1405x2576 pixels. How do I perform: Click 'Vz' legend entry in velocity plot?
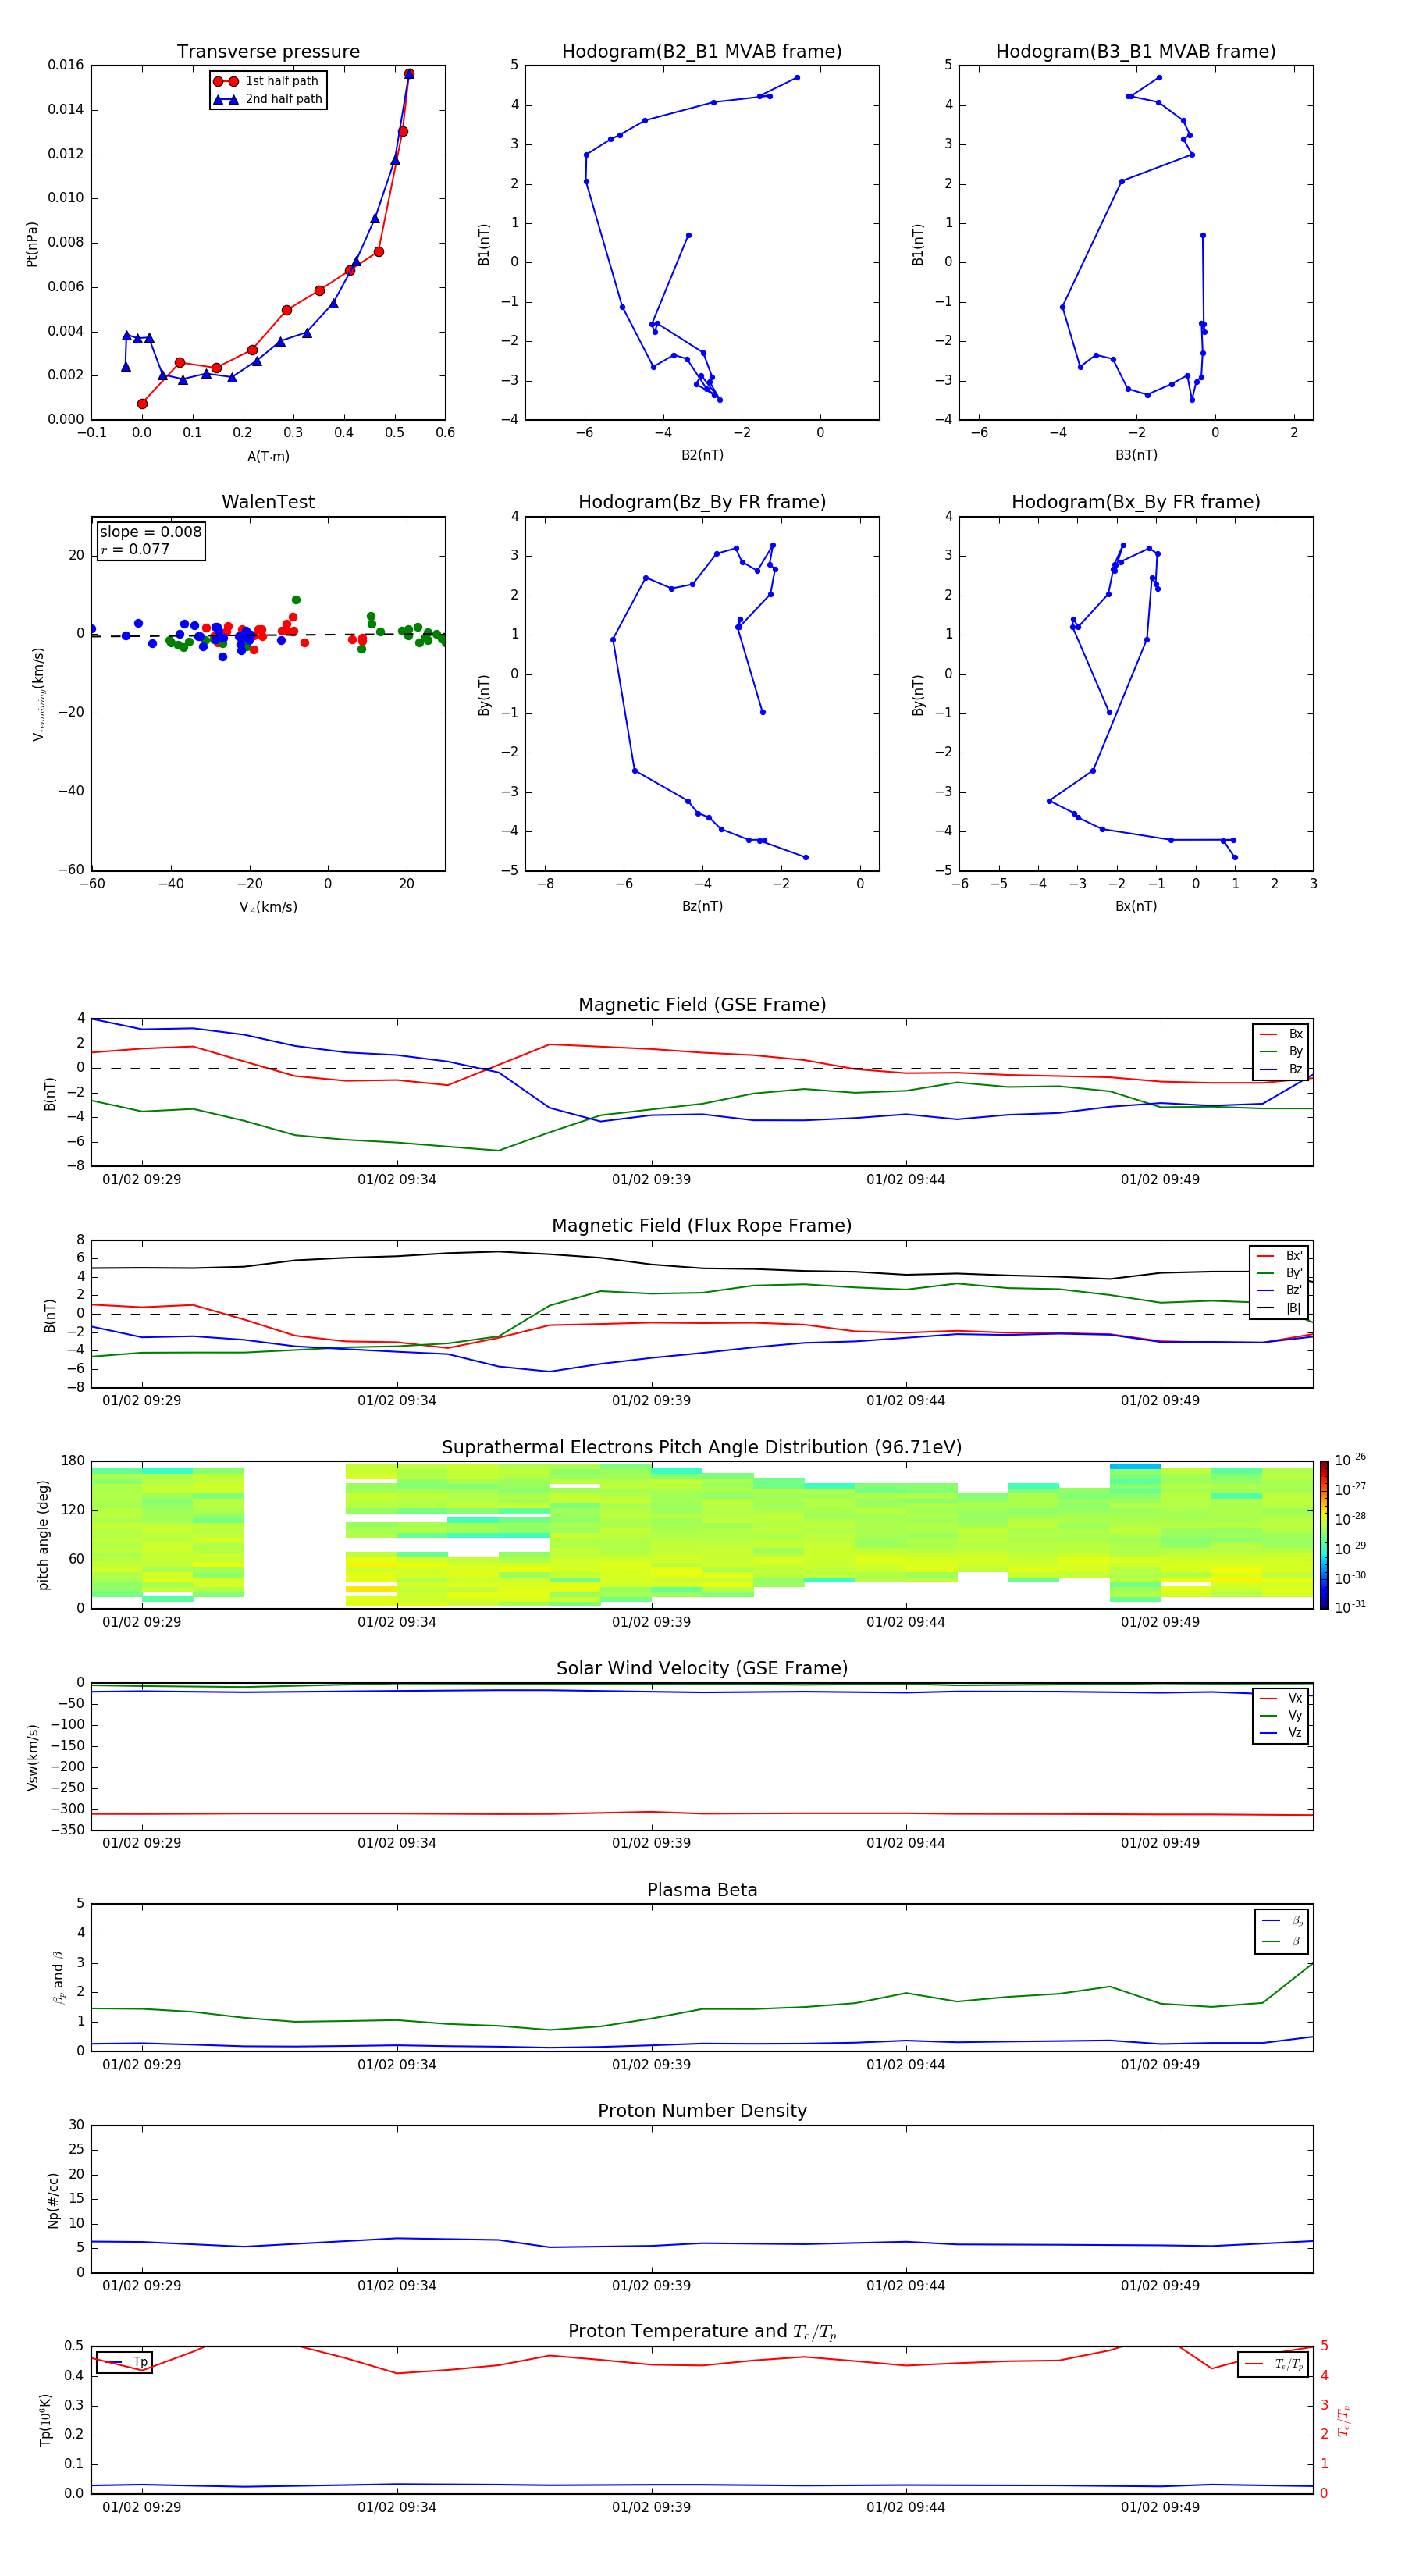(x=1281, y=1732)
